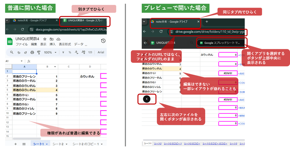
Task: Click the redo arrow in Sheets toolbar
Action: click(x=25, y=52)
